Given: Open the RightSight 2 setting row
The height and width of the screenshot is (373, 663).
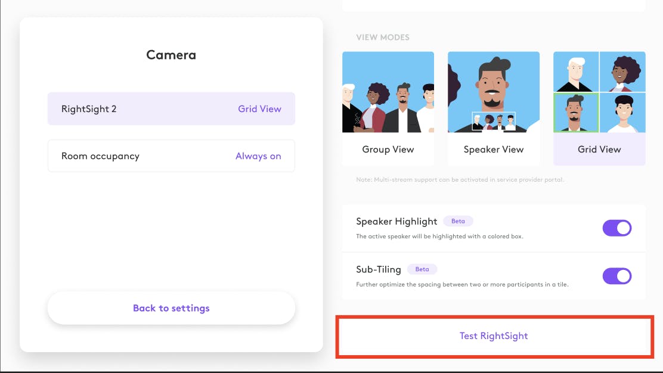Looking at the screenshot, I should (171, 108).
